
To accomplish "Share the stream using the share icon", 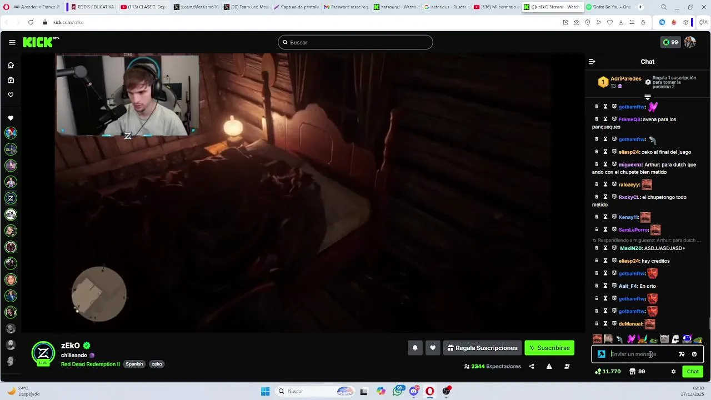I will (x=532, y=367).
